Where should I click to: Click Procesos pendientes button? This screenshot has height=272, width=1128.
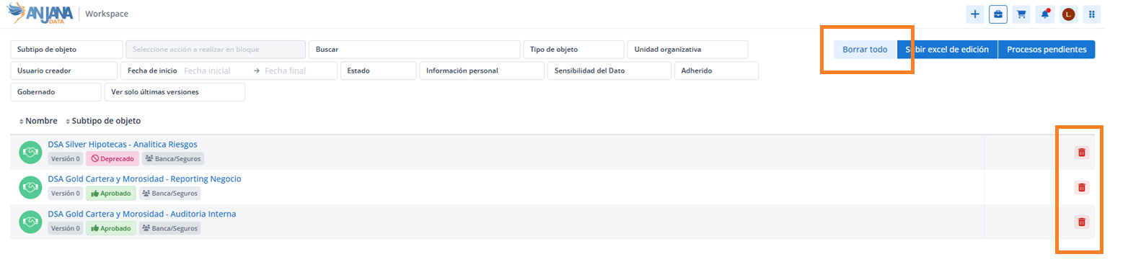coord(1047,50)
